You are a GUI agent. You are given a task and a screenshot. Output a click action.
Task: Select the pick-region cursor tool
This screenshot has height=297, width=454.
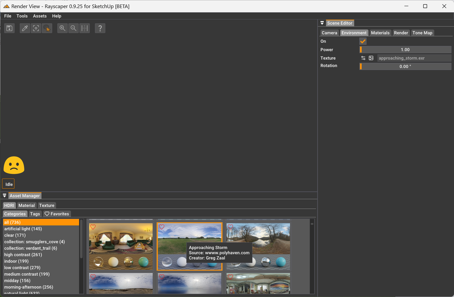pos(47,28)
